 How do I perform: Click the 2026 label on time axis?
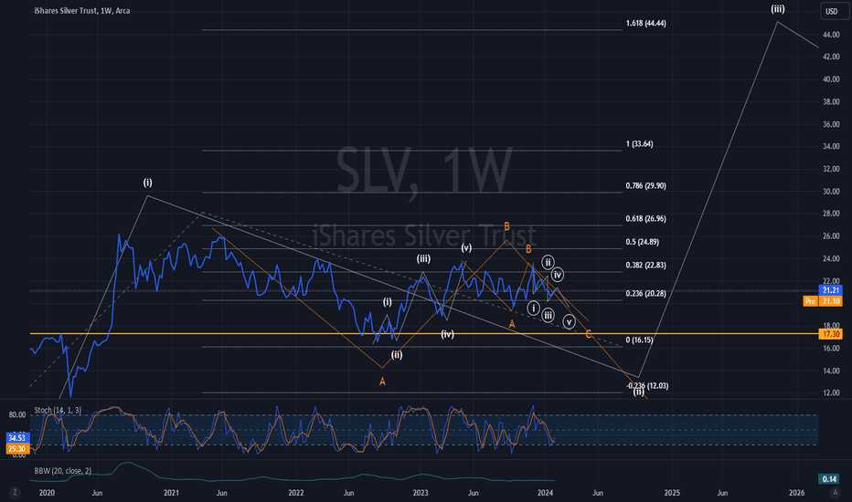point(796,493)
